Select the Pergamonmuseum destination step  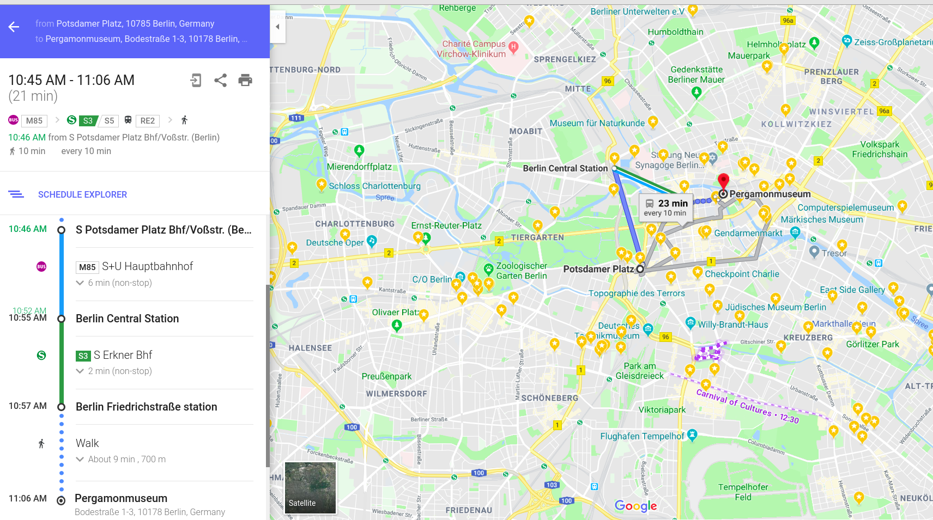coord(121,498)
